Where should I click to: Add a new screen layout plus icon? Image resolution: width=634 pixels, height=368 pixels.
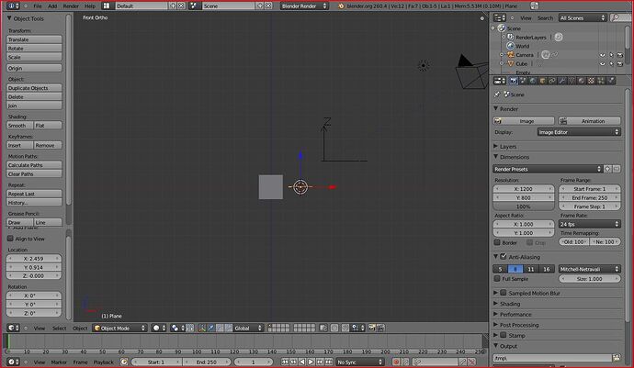tap(173, 6)
